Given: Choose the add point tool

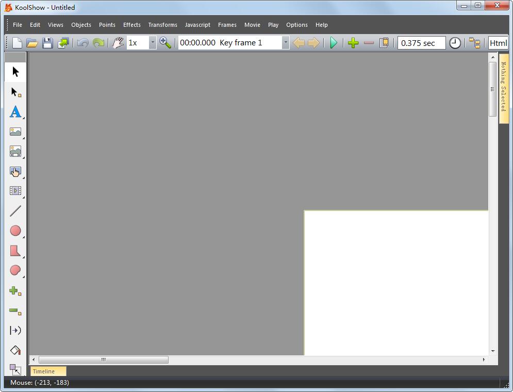Looking at the screenshot, I should (15, 290).
